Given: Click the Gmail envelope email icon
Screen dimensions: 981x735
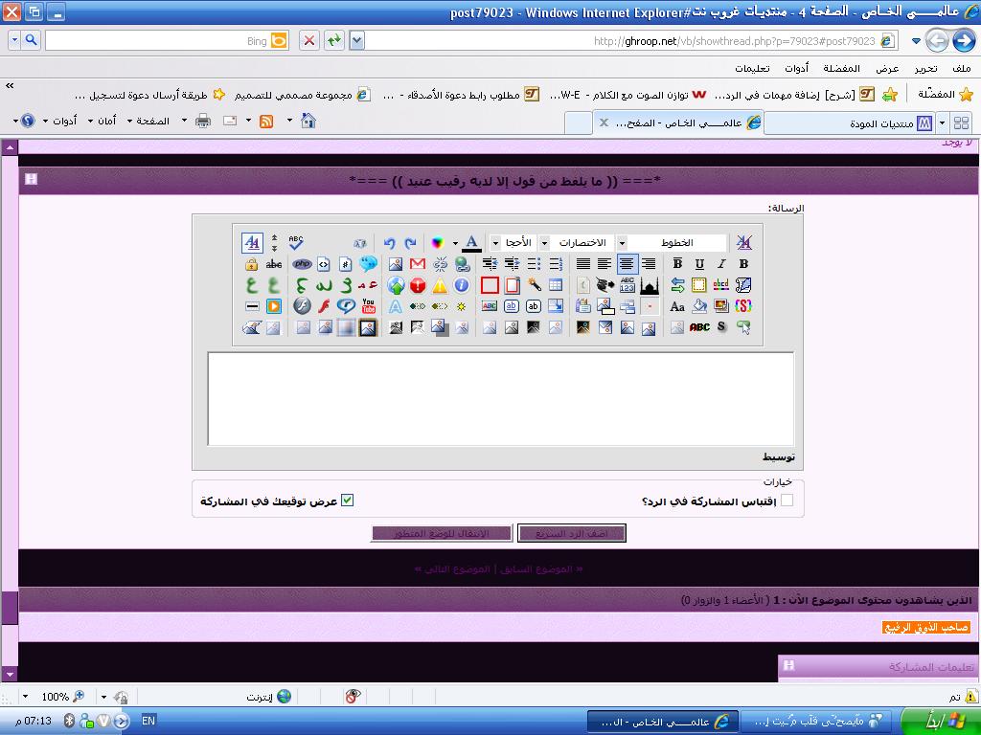Looking at the screenshot, I should [x=418, y=264].
